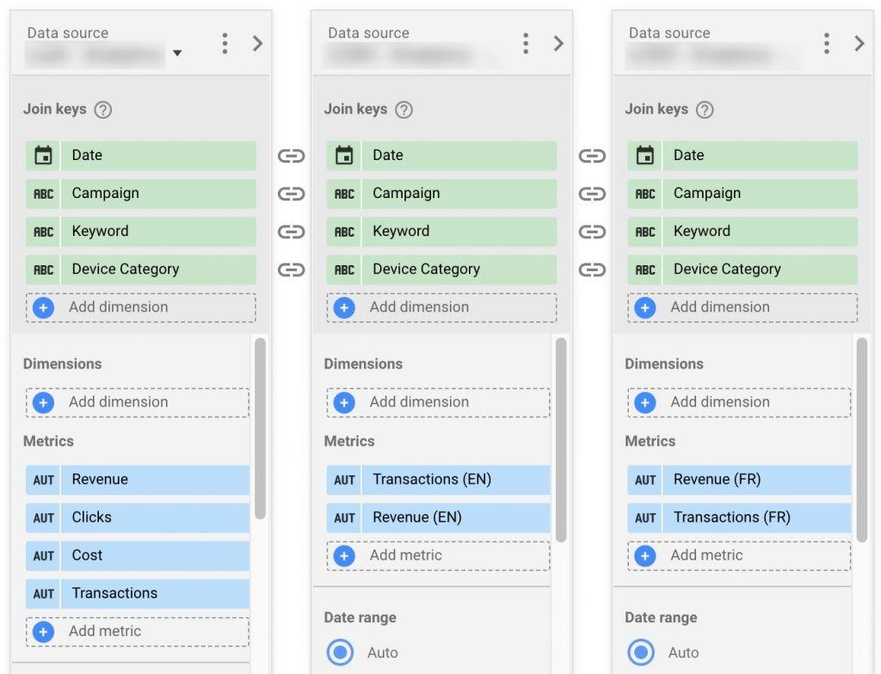
Task: Open the first Data source dropdown
Action: pyautogui.click(x=176, y=54)
